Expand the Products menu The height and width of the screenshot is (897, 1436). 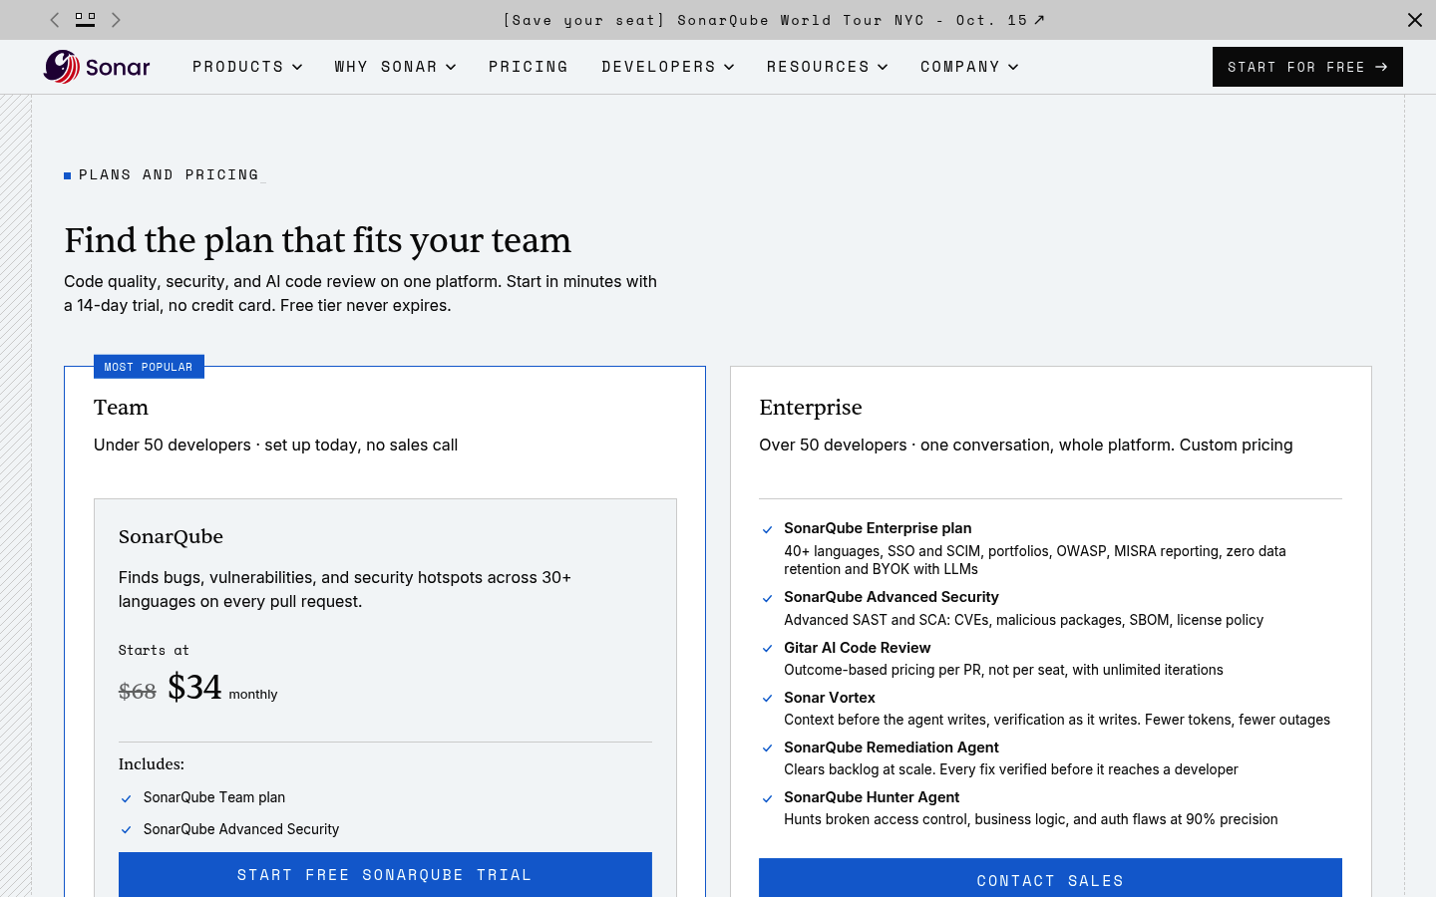[x=247, y=67]
